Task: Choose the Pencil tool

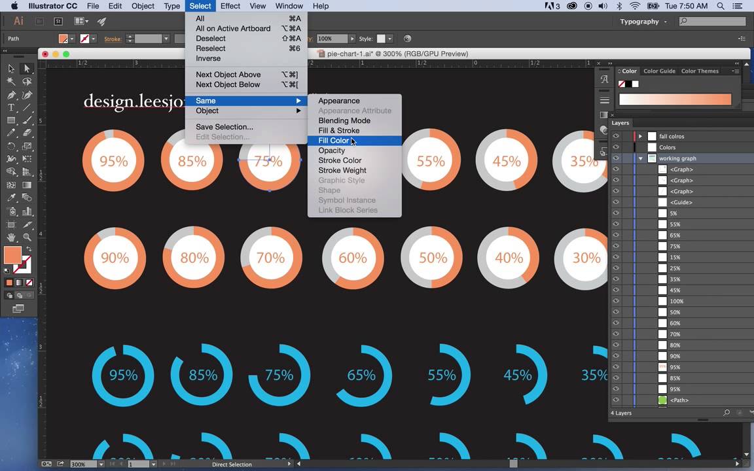Action: point(11,133)
